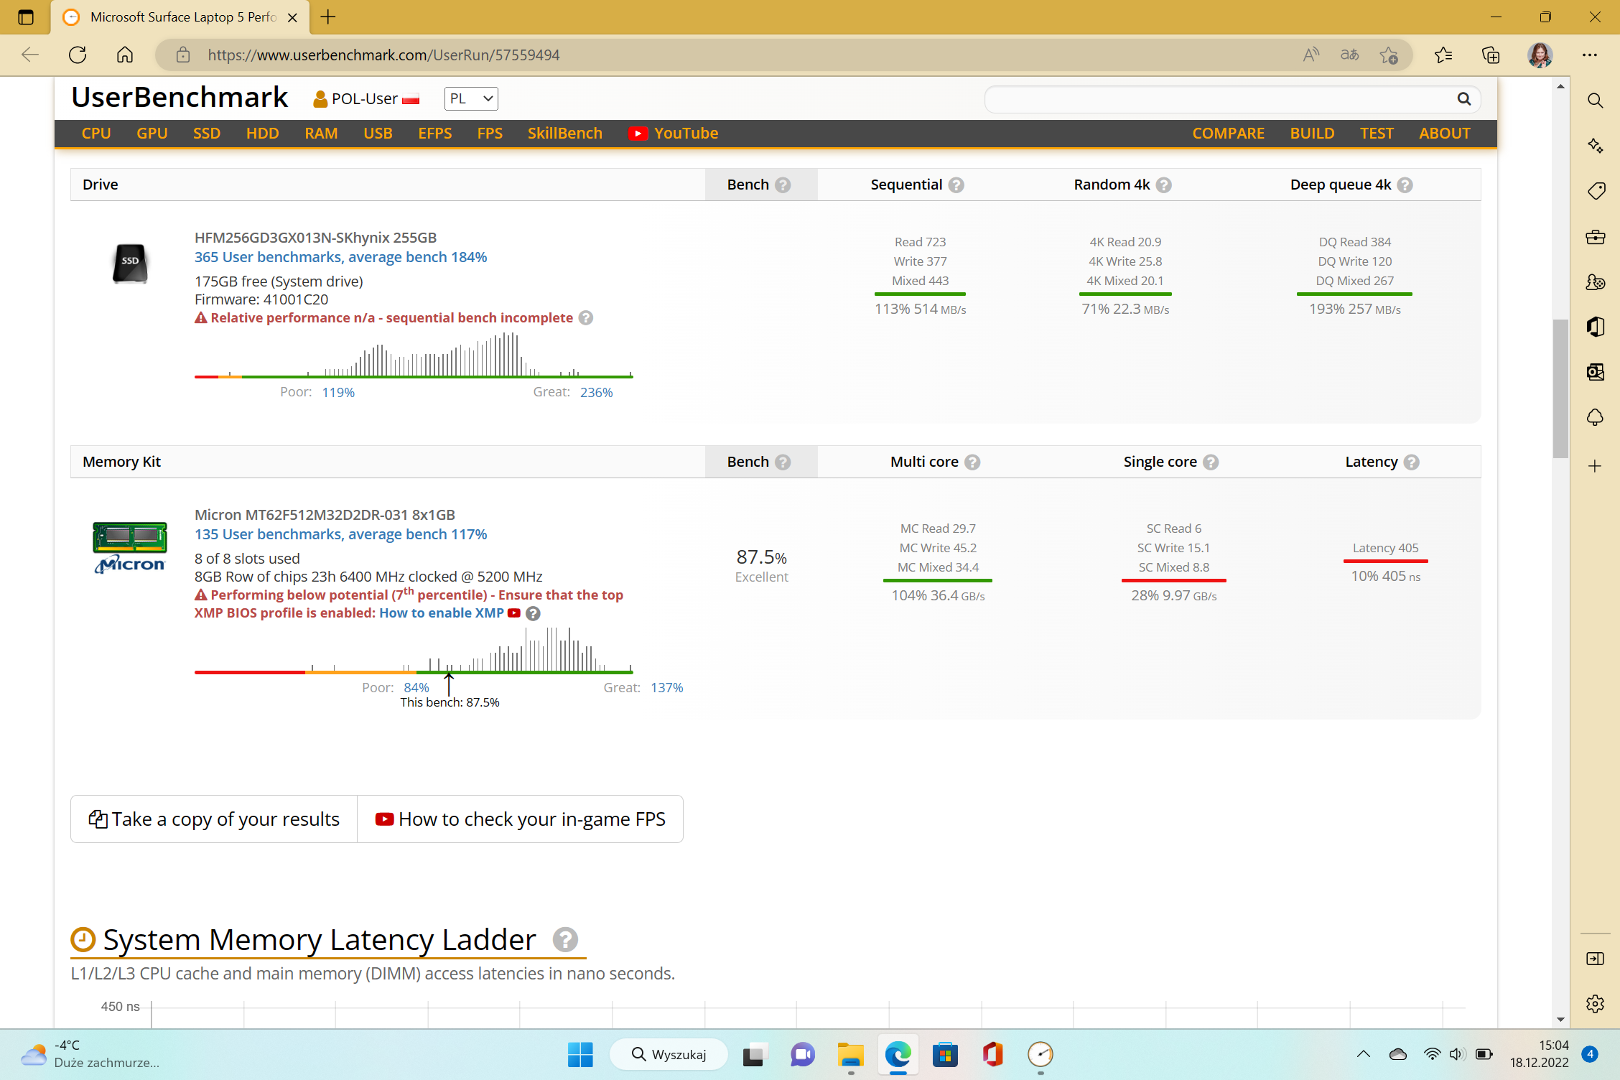The height and width of the screenshot is (1080, 1620).
Task: Open the Windows Start button
Action: [580, 1055]
